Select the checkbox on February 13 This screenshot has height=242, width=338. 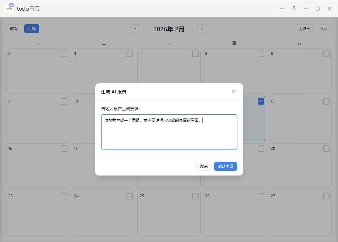click(326, 101)
